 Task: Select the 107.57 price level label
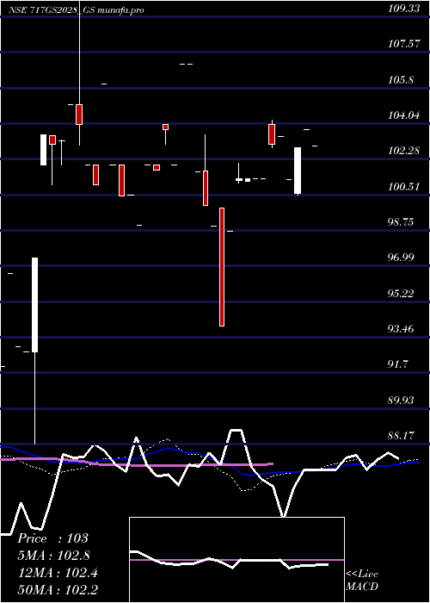point(403,44)
